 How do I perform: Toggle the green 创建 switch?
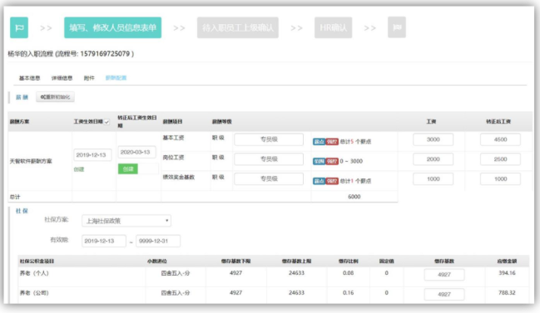pyautogui.click(x=138, y=169)
